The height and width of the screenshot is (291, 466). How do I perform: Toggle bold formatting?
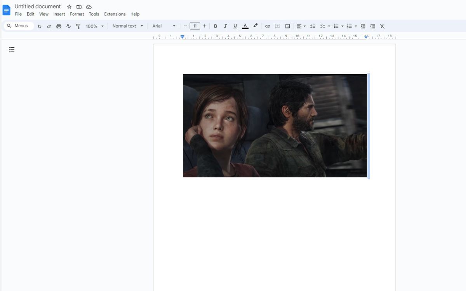(x=216, y=26)
